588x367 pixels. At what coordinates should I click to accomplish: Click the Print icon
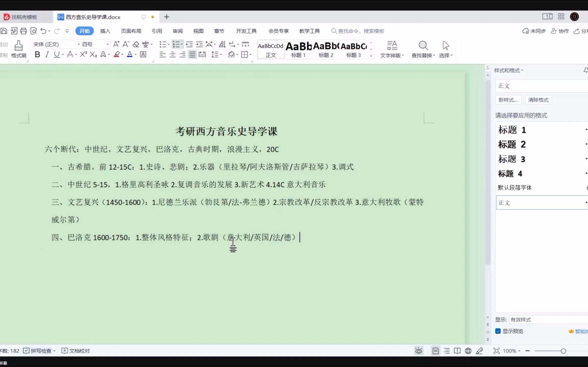[23, 31]
